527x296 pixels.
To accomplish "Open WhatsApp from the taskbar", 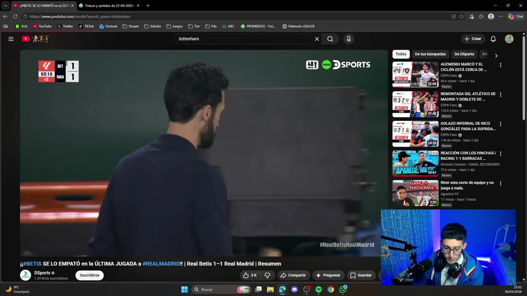I will point(343,289).
